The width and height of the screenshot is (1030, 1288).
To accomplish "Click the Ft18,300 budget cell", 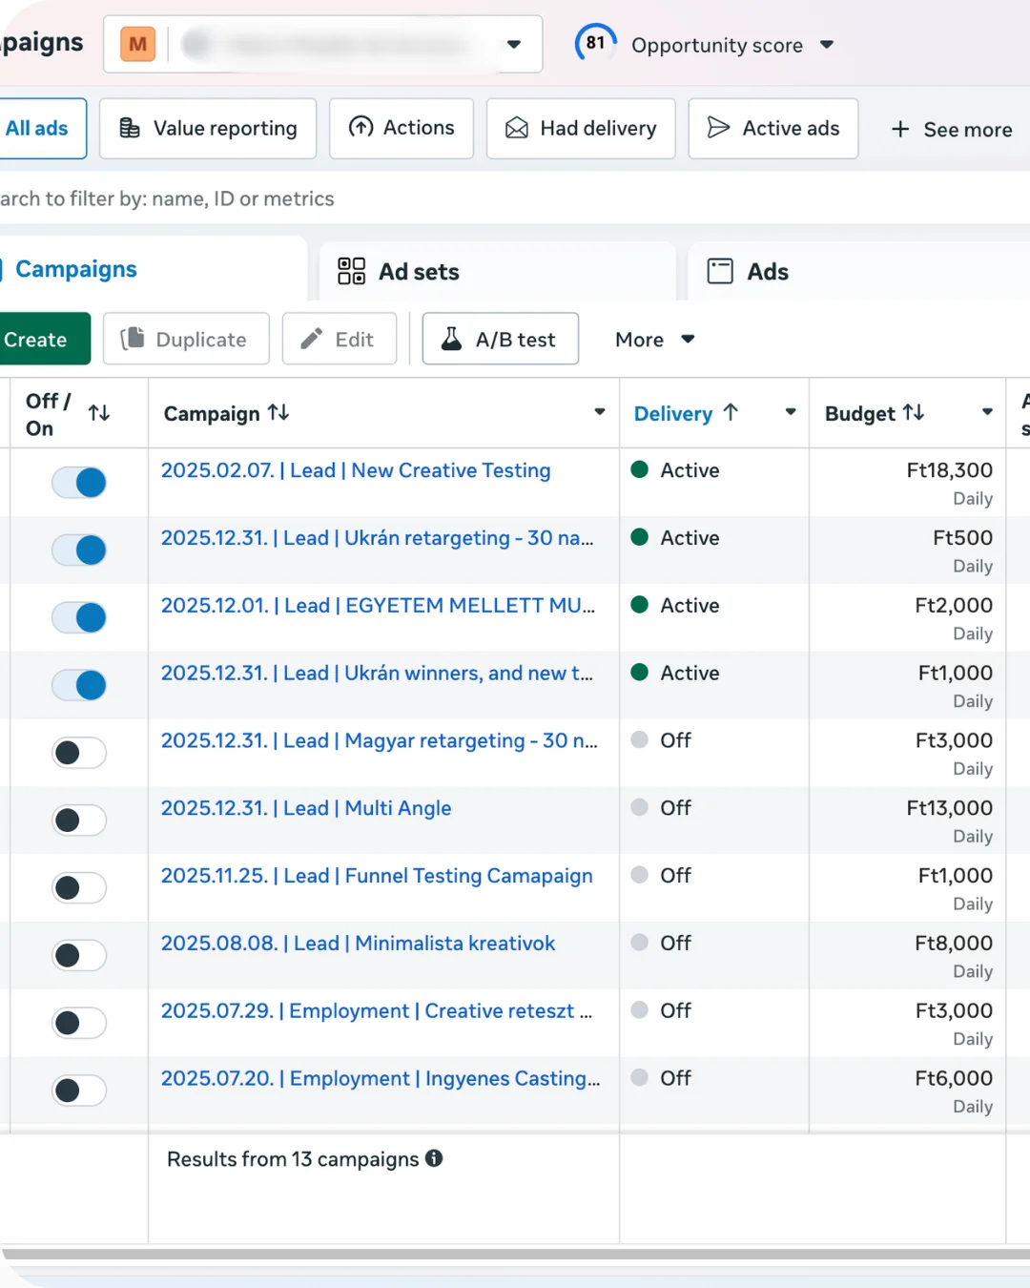I will tap(907, 483).
